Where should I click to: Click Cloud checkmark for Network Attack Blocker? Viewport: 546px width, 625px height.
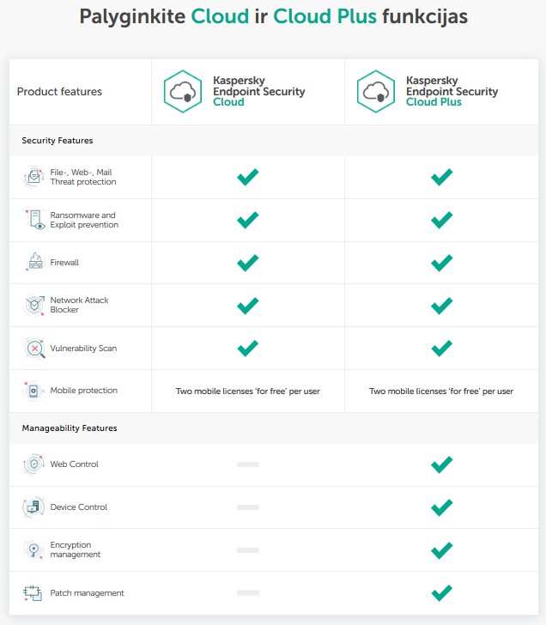pyautogui.click(x=248, y=306)
